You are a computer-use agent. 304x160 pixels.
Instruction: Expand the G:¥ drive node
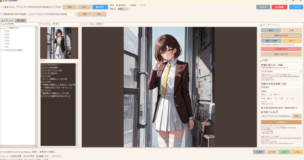tap(5, 44)
